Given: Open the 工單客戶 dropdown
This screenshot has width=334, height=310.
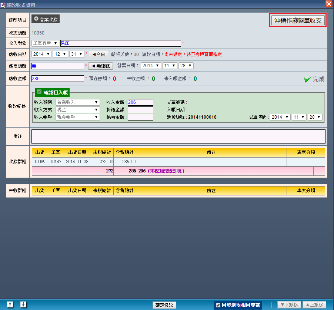Looking at the screenshot, I should click(45, 43).
